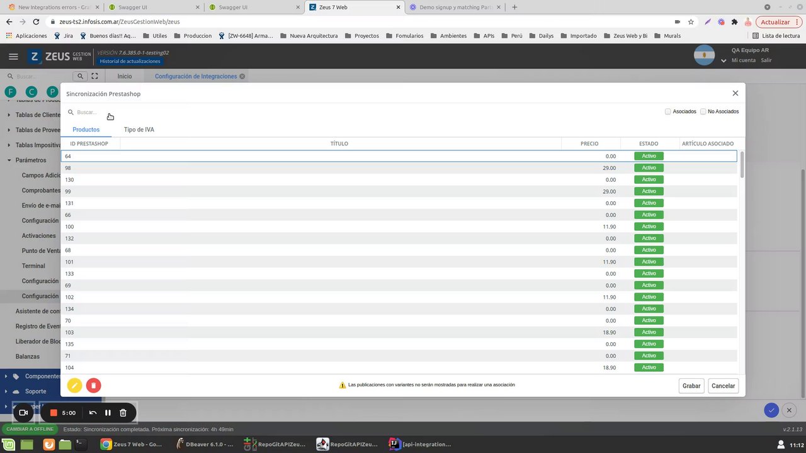
Task: Open the Jira bookmark
Action: pyautogui.click(x=64, y=36)
